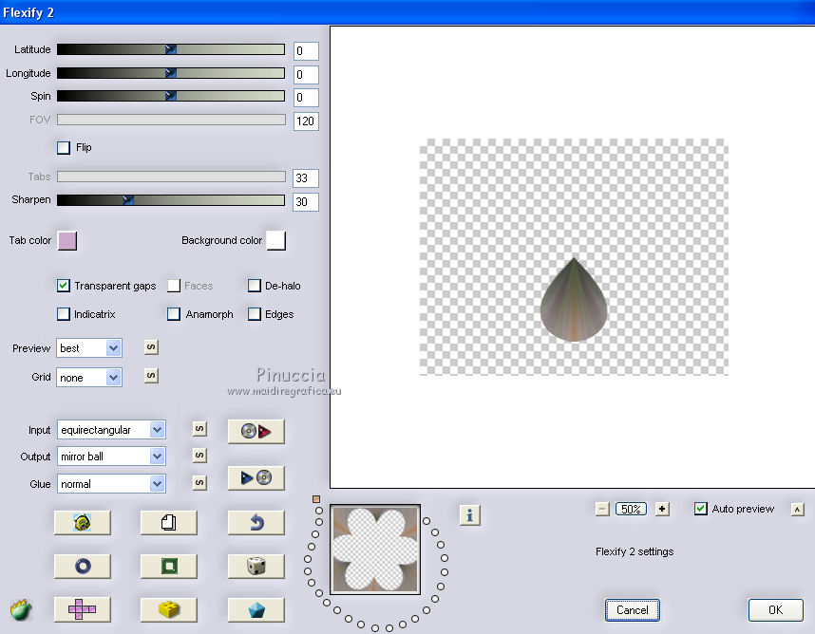
Task: Disable Auto preview checkbox
Action: (701, 509)
